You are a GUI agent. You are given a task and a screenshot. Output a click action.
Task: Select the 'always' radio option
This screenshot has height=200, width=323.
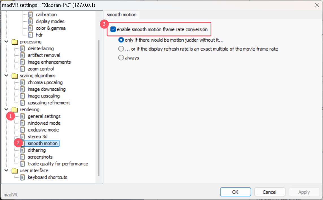pos(121,58)
